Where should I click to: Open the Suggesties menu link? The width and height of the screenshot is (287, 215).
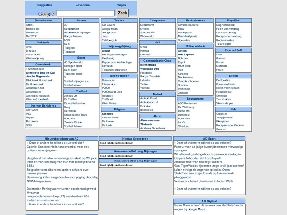pos(44,5)
